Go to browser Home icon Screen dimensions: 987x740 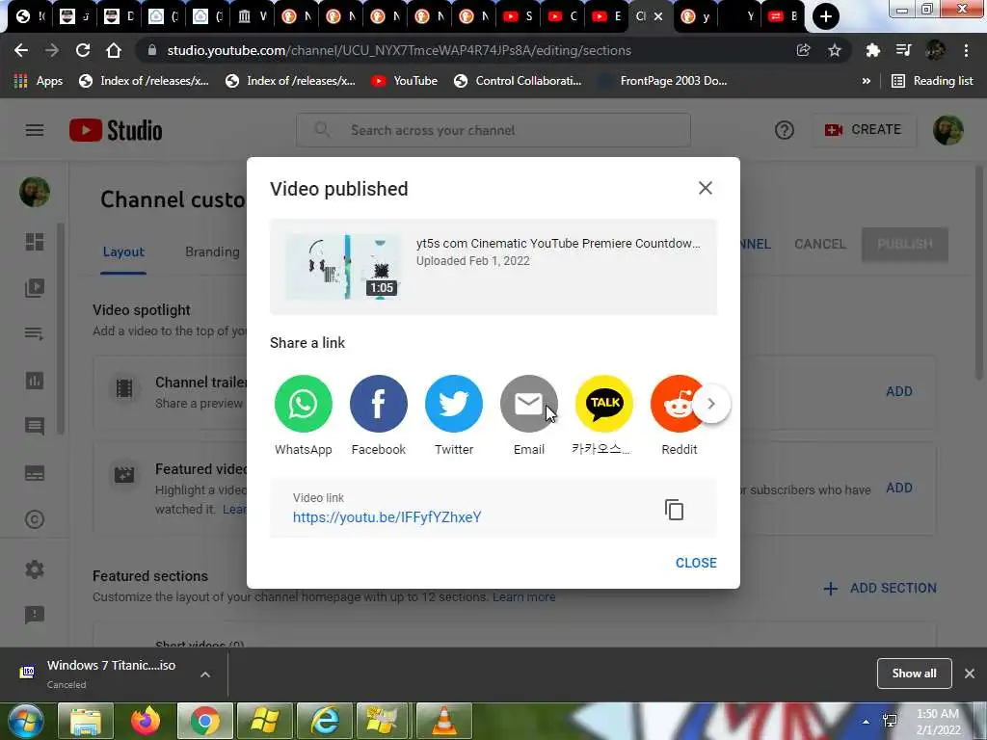pos(114,50)
